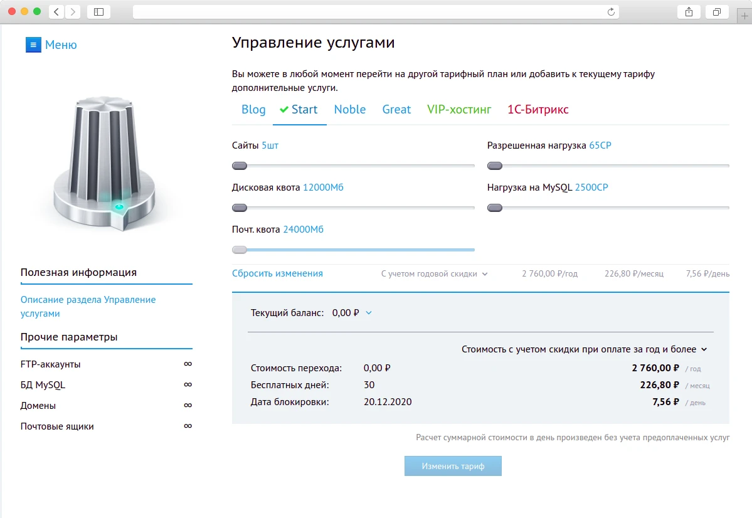
Task: Open the 1С-Битрикс tab
Action: click(x=537, y=109)
